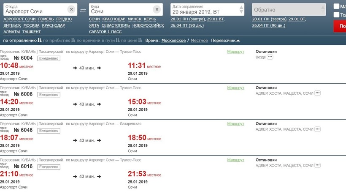
Task: Switch time display to Местное
Action: (199, 41)
